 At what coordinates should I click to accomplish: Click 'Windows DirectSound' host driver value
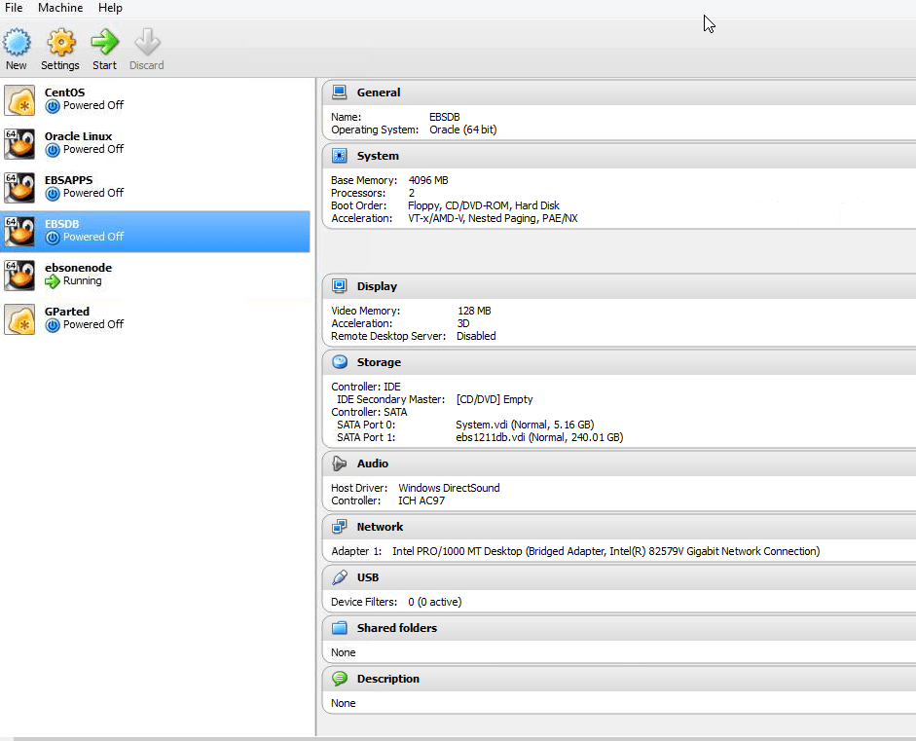click(449, 488)
